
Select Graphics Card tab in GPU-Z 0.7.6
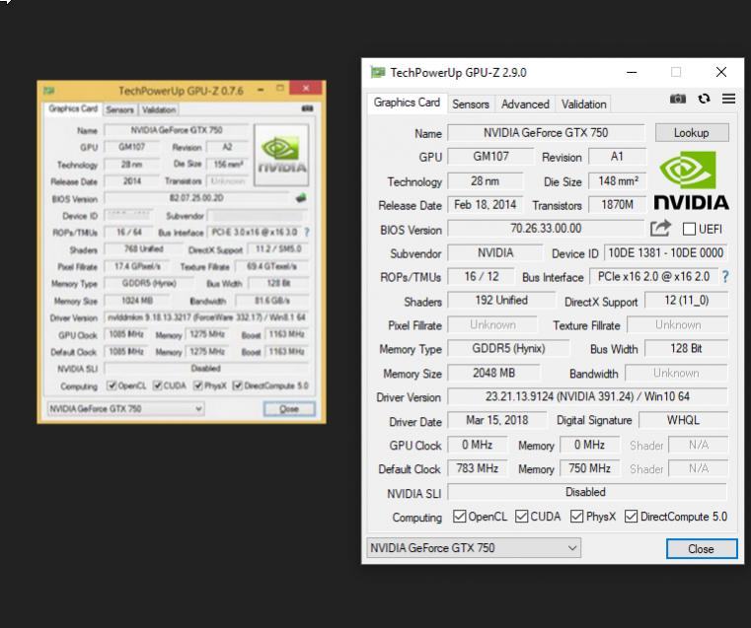click(x=73, y=109)
